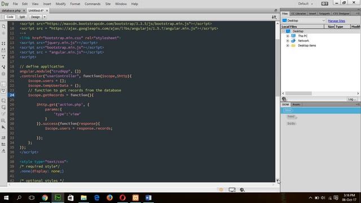Click the device preview icon in status bar
Screen dimensions: 361x203
[232, 189]
